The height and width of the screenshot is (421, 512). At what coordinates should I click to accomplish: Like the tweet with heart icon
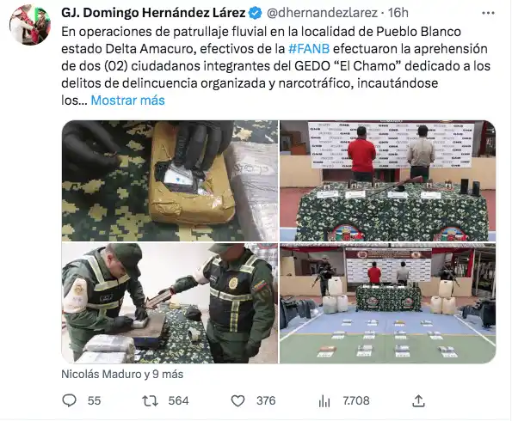(x=237, y=400)
